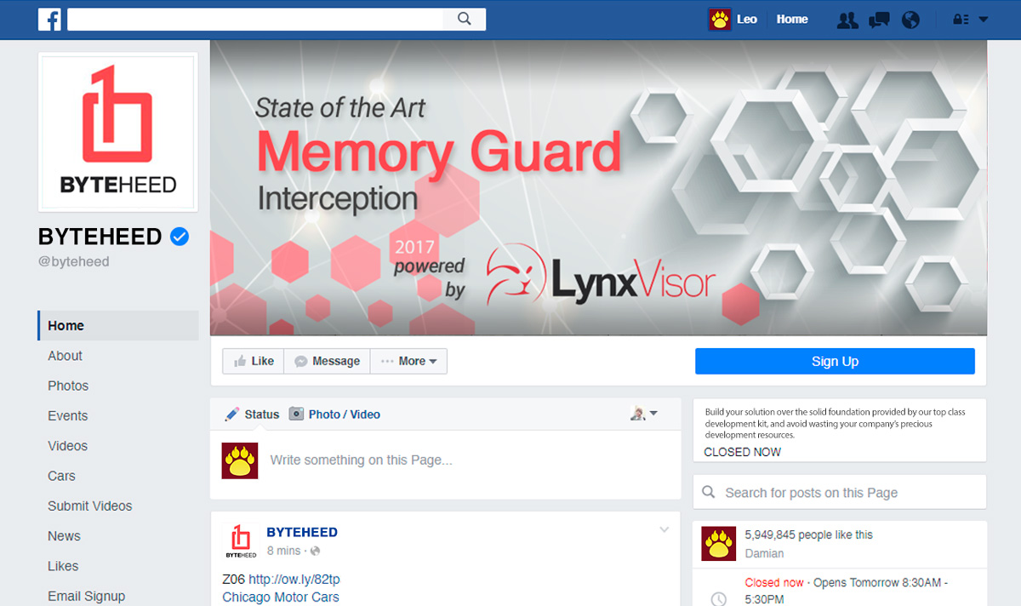Viewport: 1021px width, 606px height.
Task: Click the Search for posts on this Page field
Action: (840, 492)
